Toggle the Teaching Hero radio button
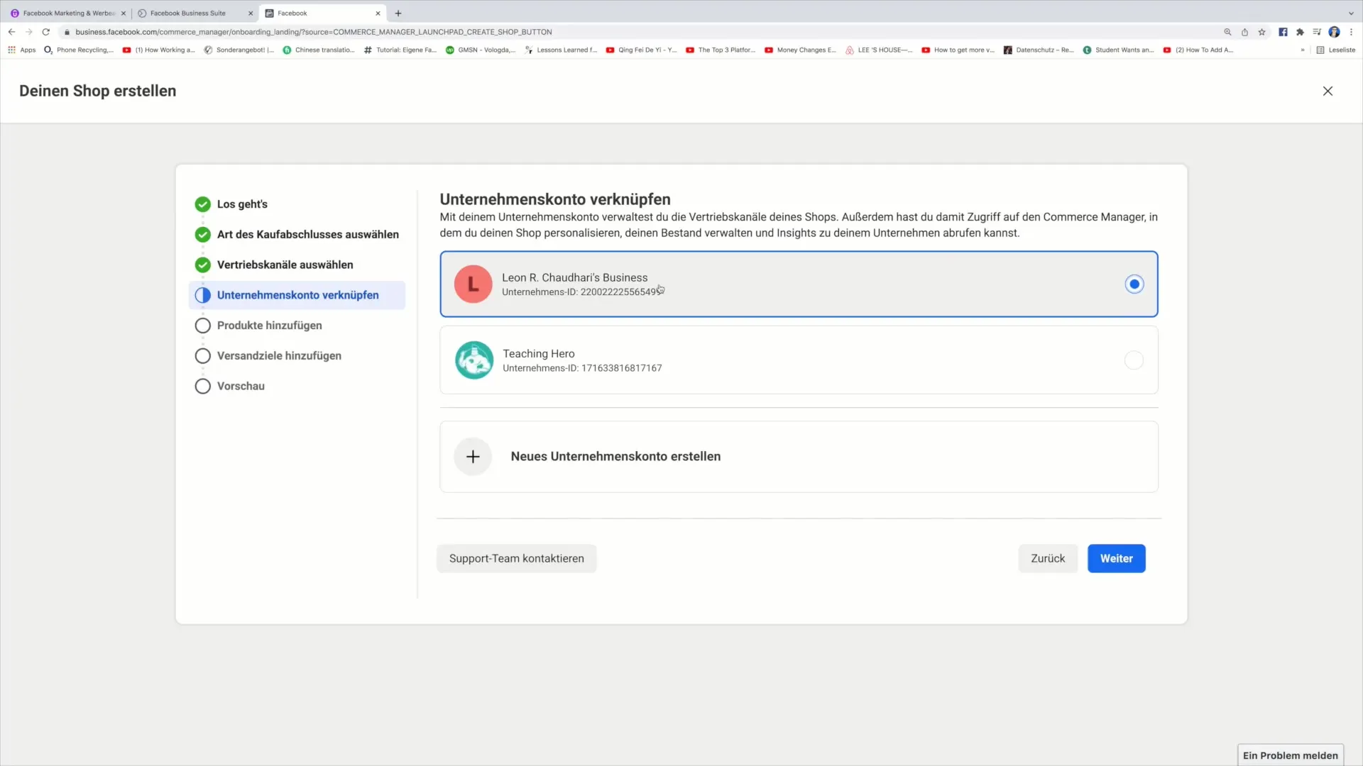This screenshot has width=1363, height=766. click(x=1134, y=360)
